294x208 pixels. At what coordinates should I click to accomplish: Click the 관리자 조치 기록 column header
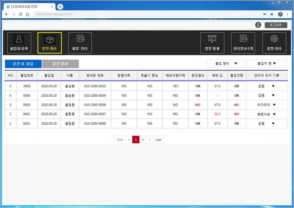click(x=267, y=76)
